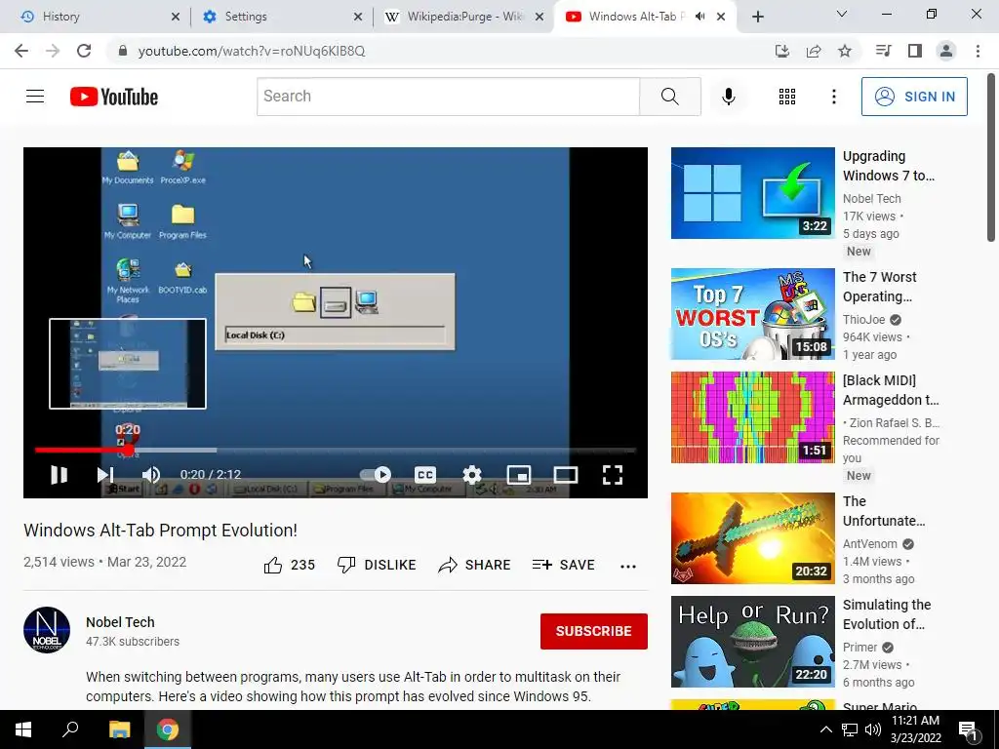999x749 pixels.
Task: Click 'Simulating the Evolution of...' video title
Action: click(x=886, y=614)
